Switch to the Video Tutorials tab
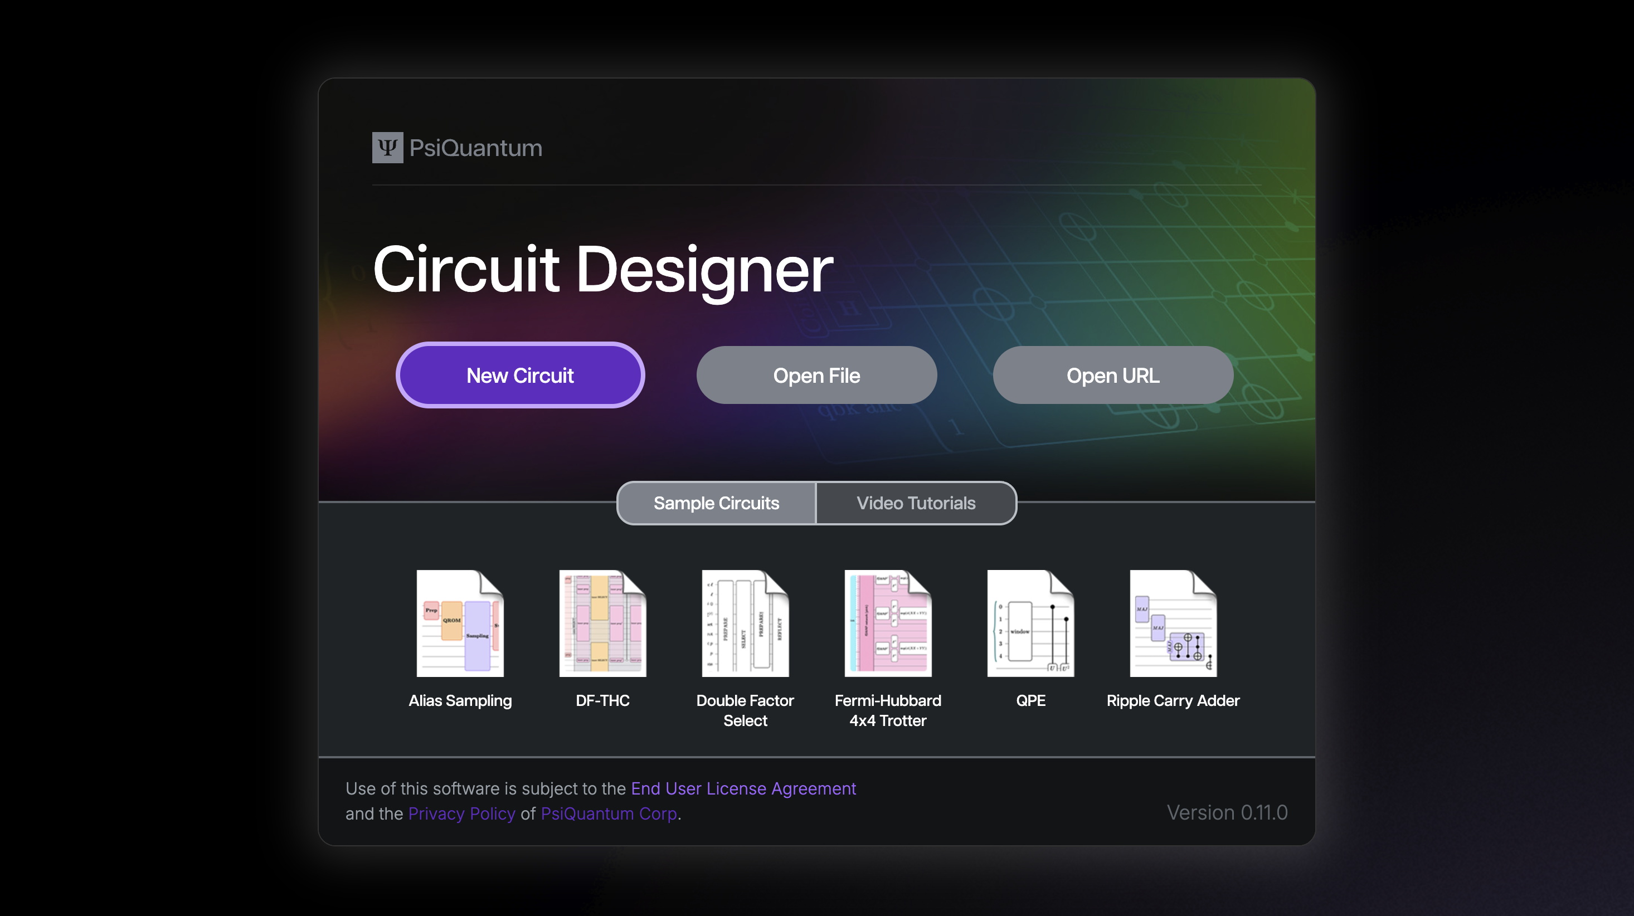Image resolution: width=1634 pixels, height=916 pixels. click(916, 503)
